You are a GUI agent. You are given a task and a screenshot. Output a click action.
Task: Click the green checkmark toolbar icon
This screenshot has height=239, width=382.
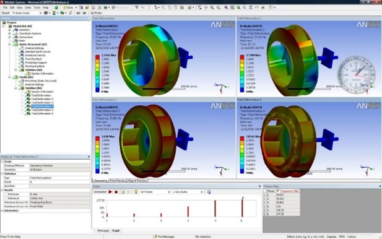click(56, 7)
